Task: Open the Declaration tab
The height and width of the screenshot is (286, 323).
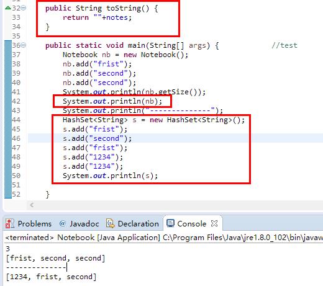Action: pyautogui.click(x=132, y=224)
